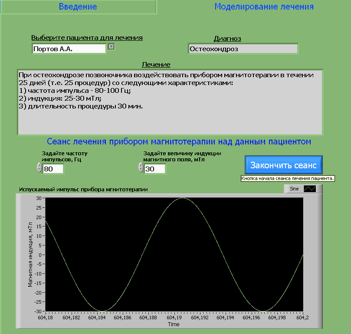Click the X-axis end value 604,2
Image resolution: width=351 pixels, height=334 pixels.
point(302,318)
